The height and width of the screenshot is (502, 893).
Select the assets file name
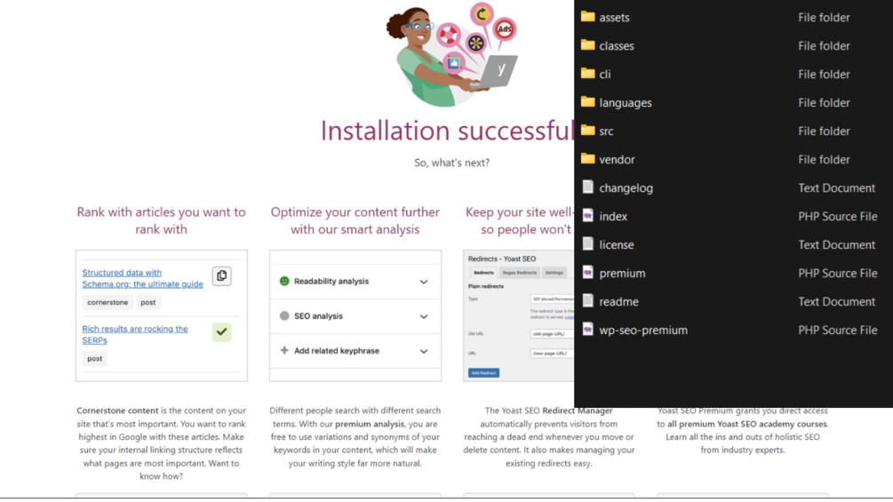614,18
